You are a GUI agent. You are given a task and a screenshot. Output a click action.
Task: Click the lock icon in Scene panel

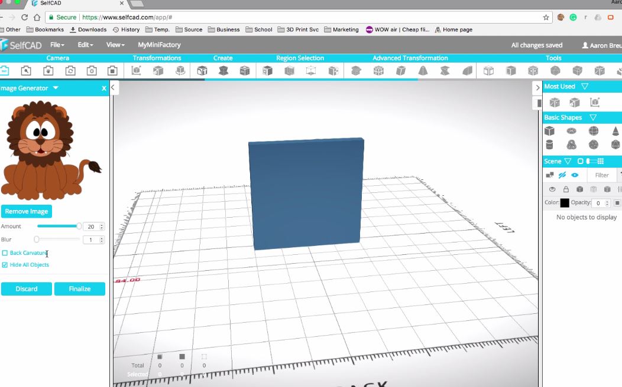tap(566, 189)
